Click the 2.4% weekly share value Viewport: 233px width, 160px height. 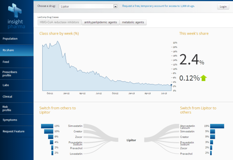coord(192,60)
